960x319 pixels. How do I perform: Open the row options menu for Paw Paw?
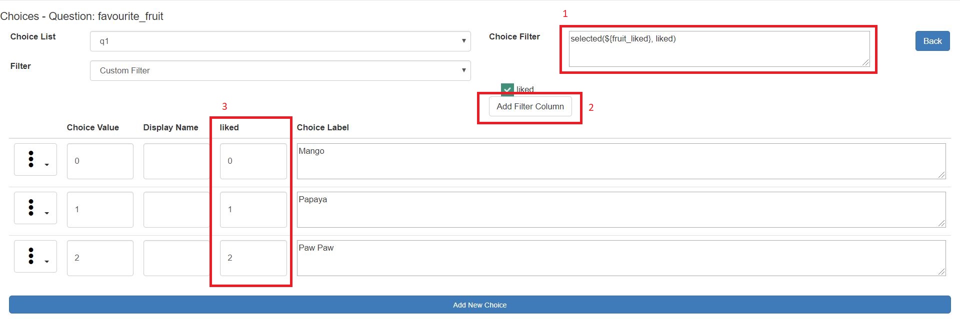coord(31,256)
